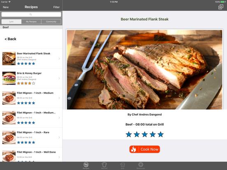Select the Lynx segment
227x170 pixels.
[11, 21]
